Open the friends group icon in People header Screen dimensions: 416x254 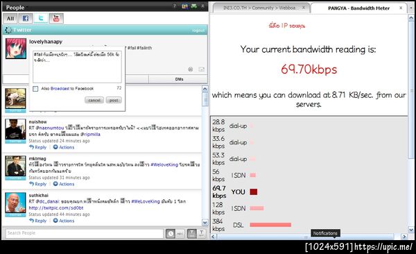[194, 6]
